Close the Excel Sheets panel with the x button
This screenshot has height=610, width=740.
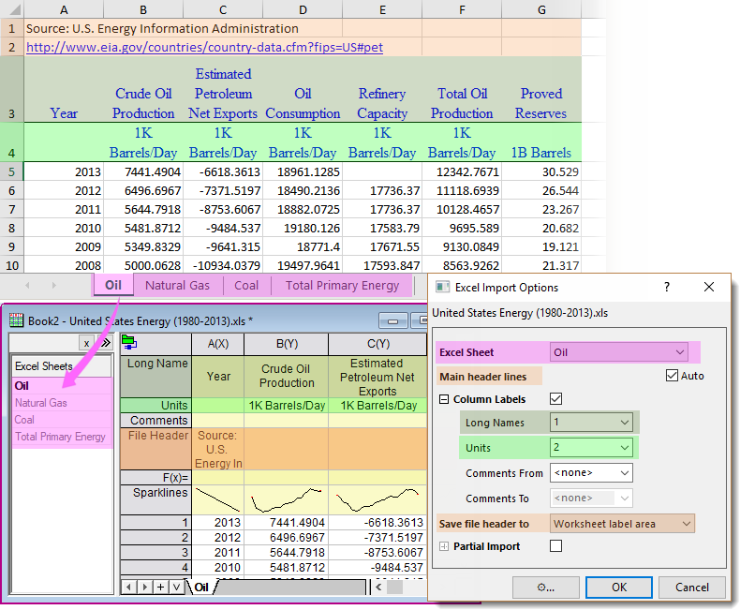click(86, 343)
